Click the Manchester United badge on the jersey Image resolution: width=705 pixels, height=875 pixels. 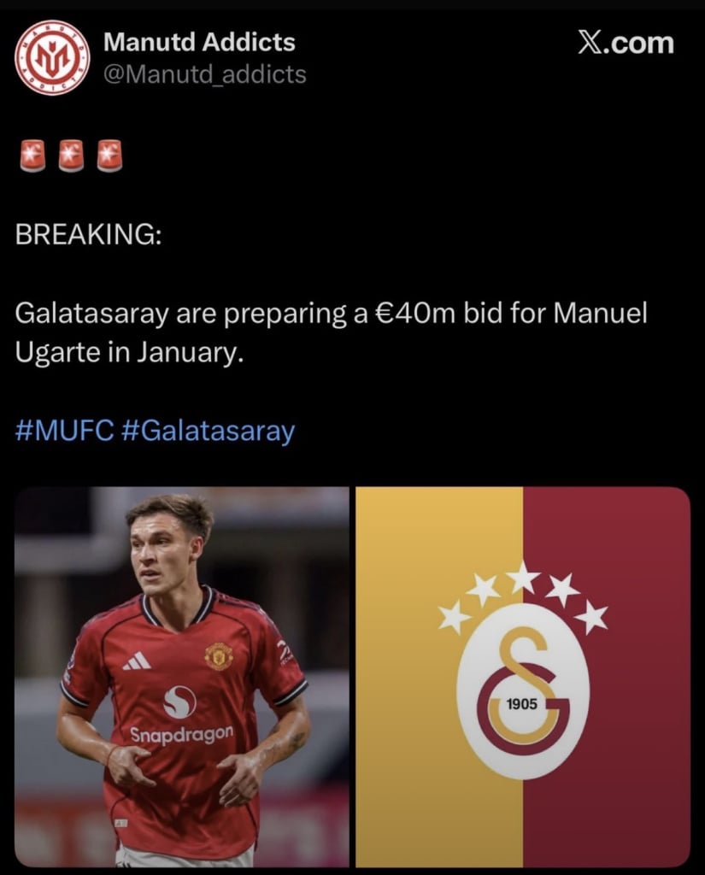(x=218, y=655)
